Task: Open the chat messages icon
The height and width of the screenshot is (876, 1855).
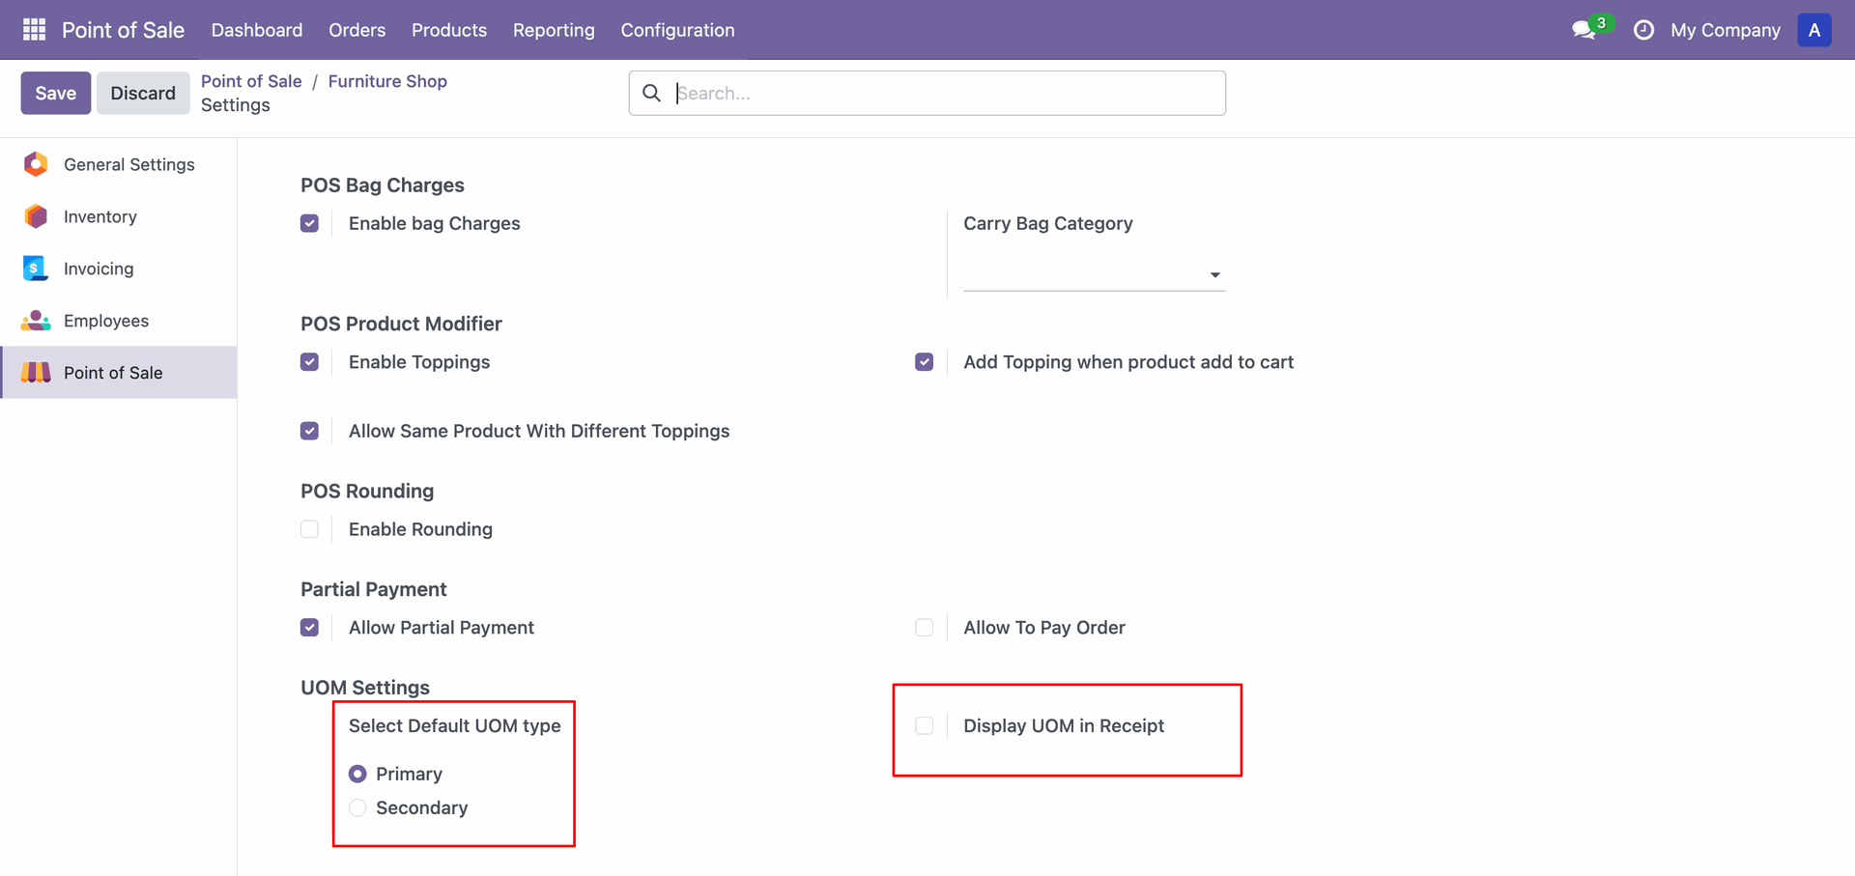Action: click(x=1584, y=30)
